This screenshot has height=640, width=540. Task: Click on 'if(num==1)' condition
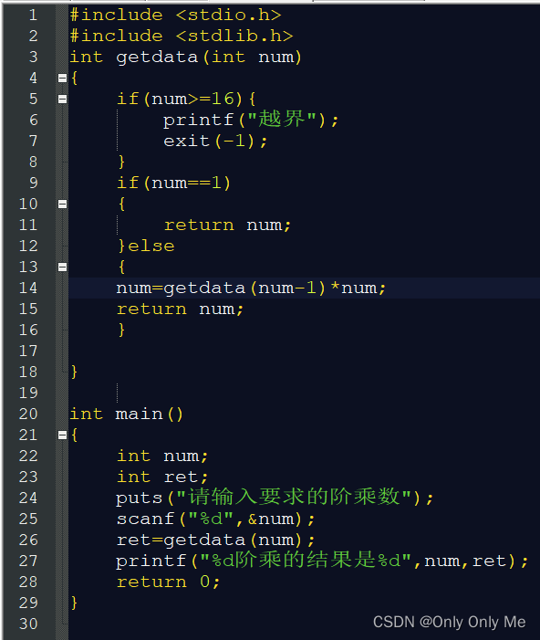click(174, 184)
